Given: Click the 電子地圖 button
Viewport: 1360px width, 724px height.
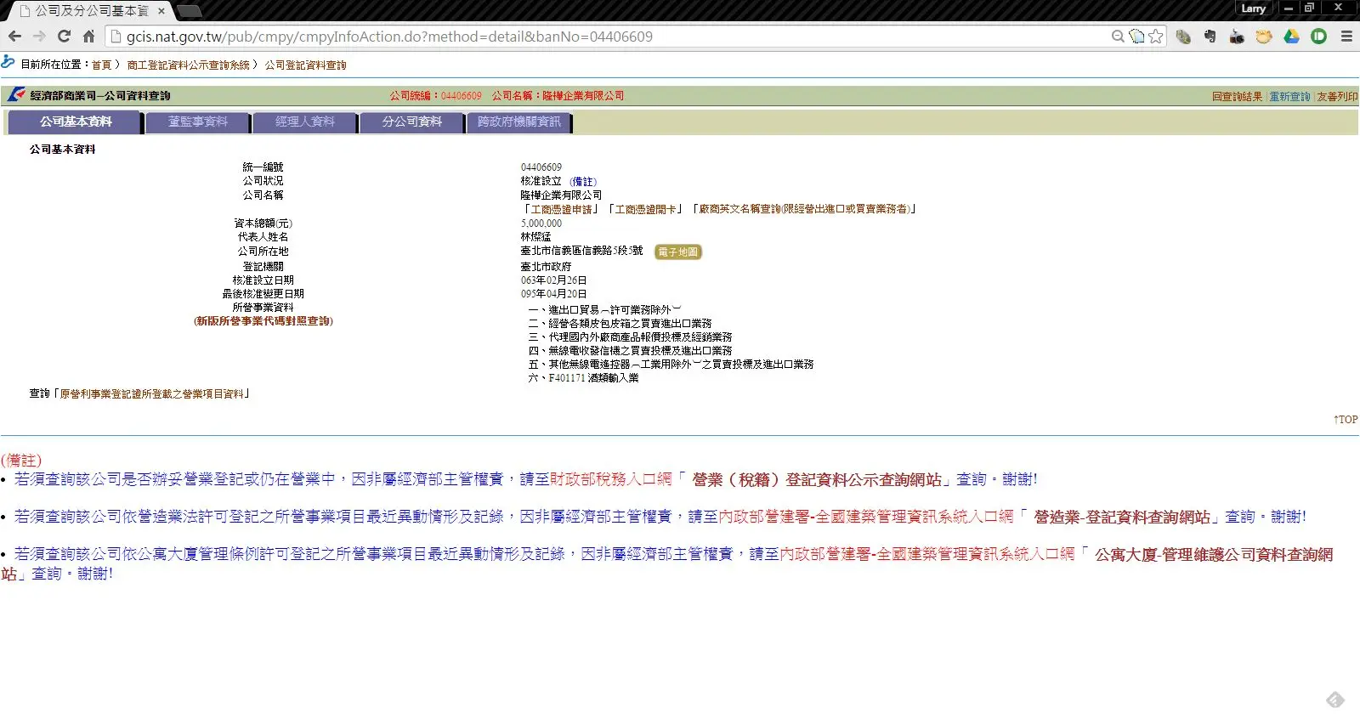Looking at the screenshot, I should 677,252.
